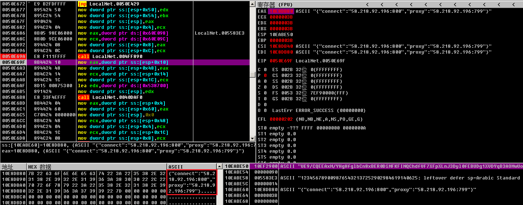Select address 0050E677 in disassembly
The width and height of the screenshot is (523, 205).
14,10
